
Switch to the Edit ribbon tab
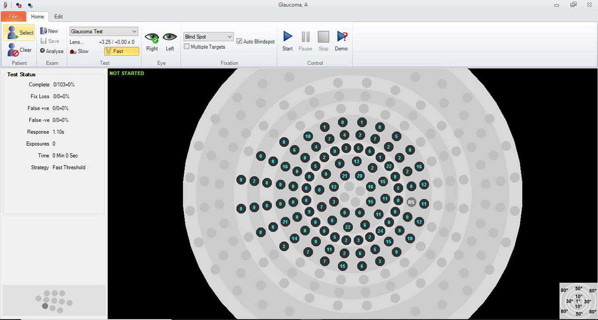coord(58,16)
